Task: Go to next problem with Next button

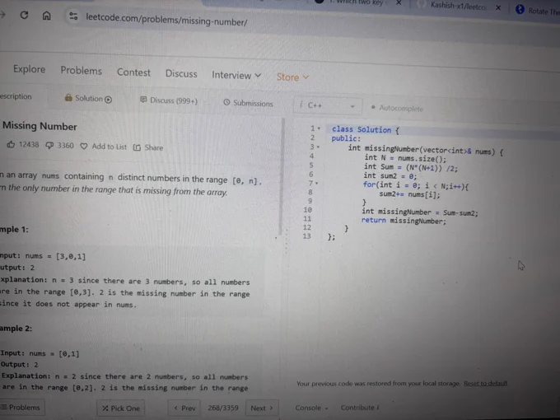Action: [x=262, y=408]
